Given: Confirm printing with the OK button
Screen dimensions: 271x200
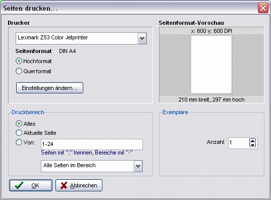Looking at the screenshot, I should (x=31, y=185).
